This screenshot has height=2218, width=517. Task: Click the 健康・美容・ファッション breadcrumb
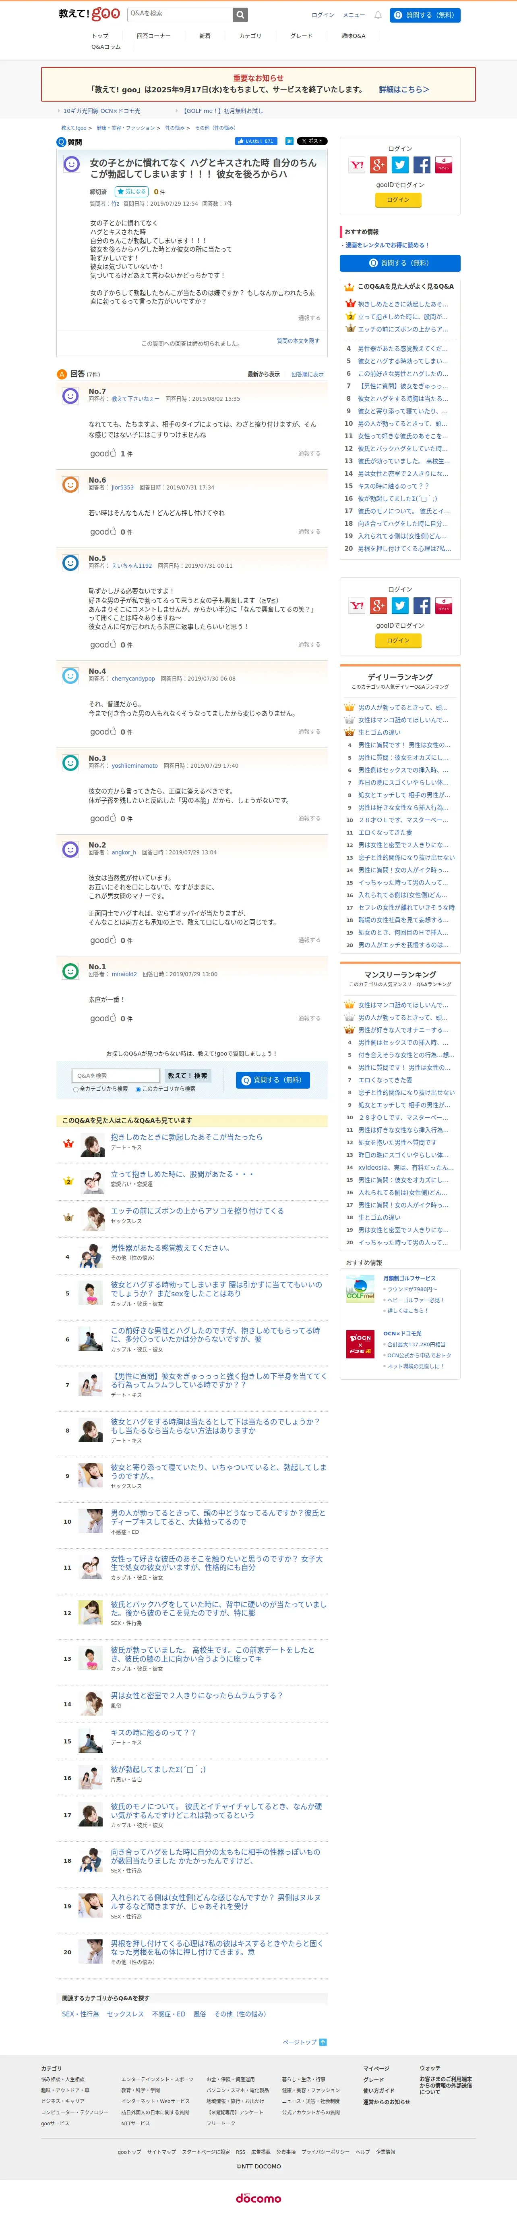click(x=126, y=128)
